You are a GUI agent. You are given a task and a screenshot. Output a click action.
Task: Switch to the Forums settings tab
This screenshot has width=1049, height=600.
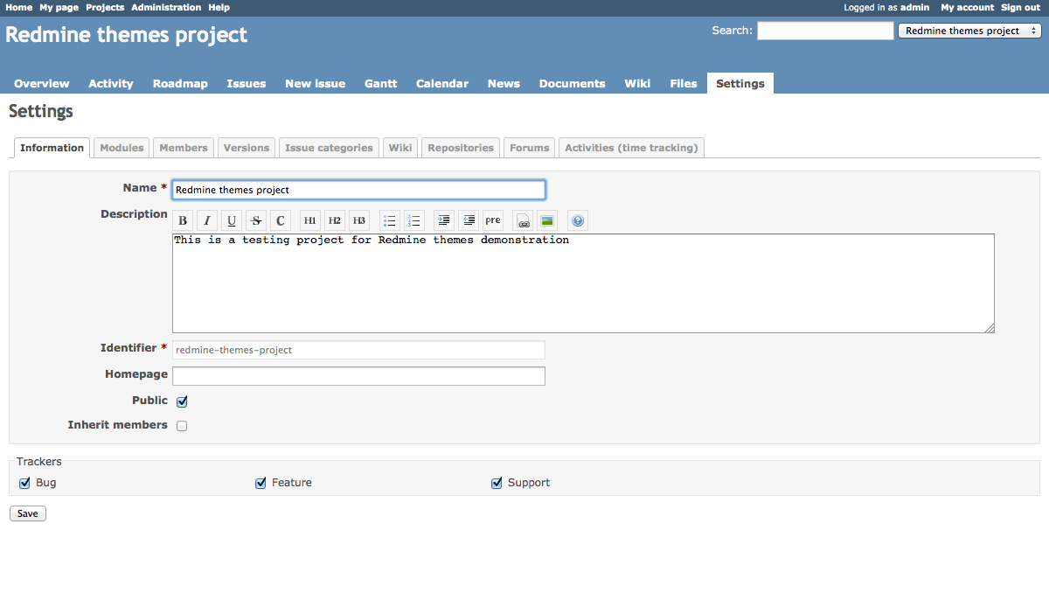[530, 148]
